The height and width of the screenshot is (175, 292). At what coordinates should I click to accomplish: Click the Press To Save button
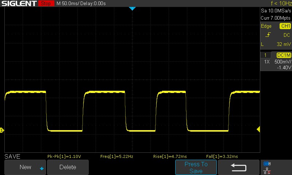click(x=196, y=167)
